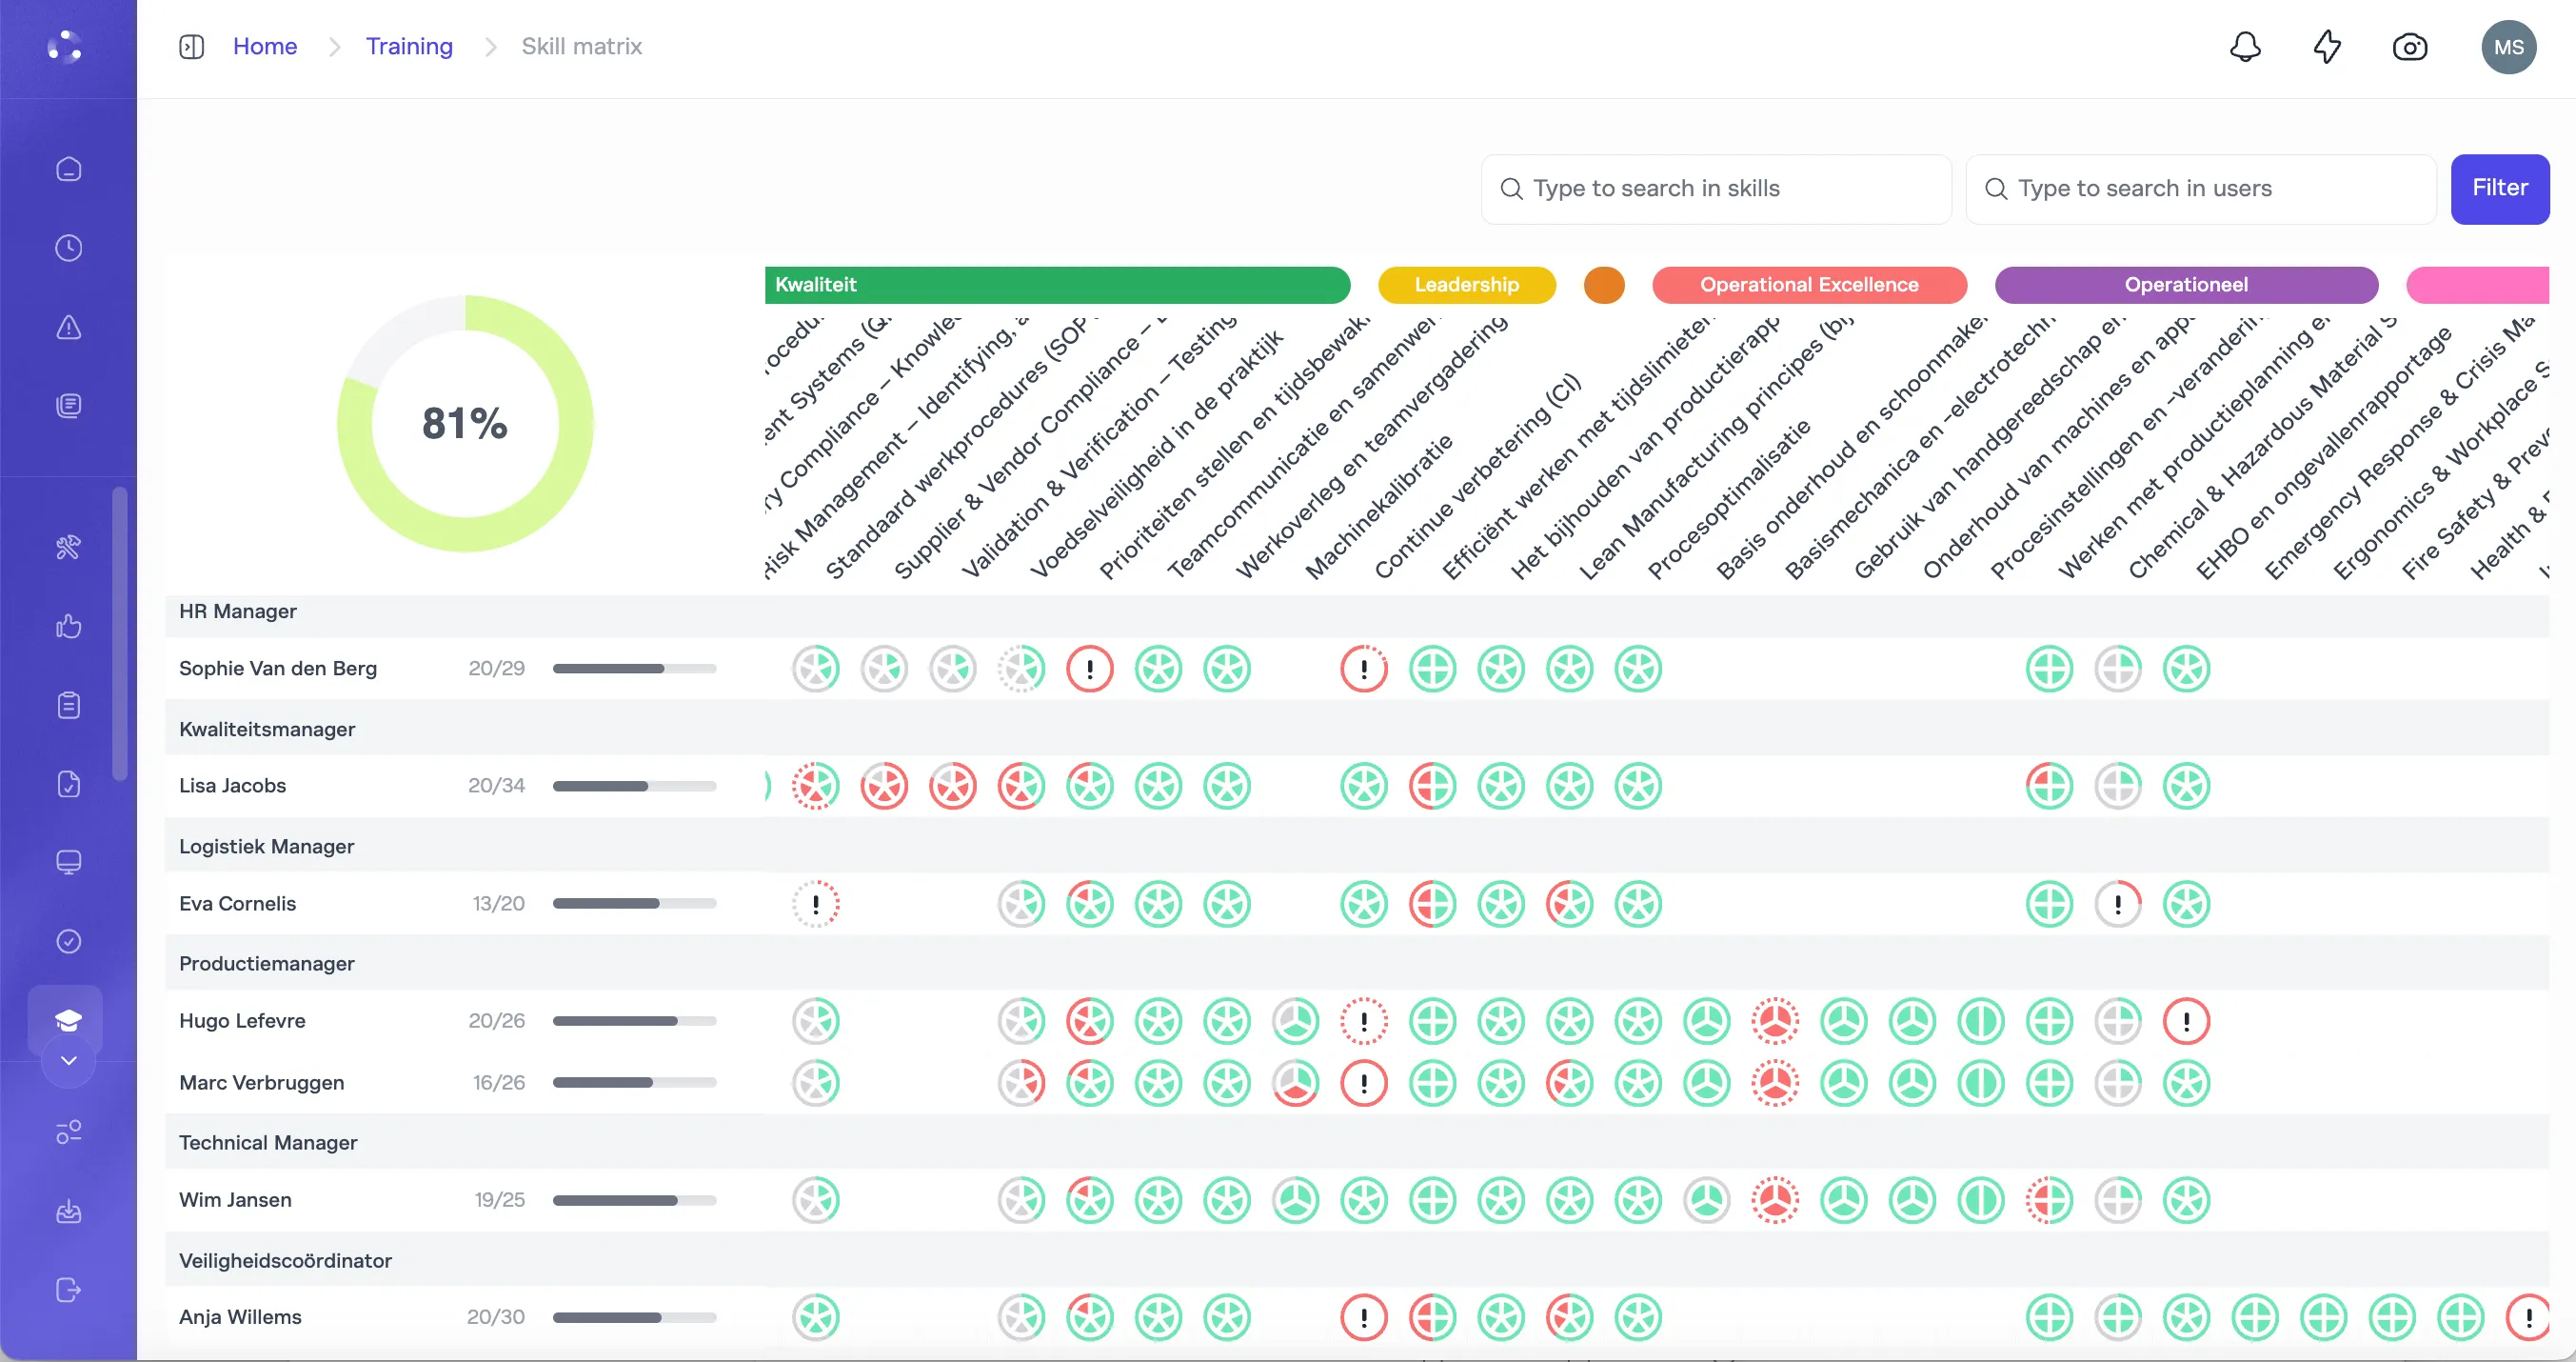The width and height of the screenshot is (2576, 1362).
Task: Click the sliders settings icon in sidebar
Action: pos(68,1132)
